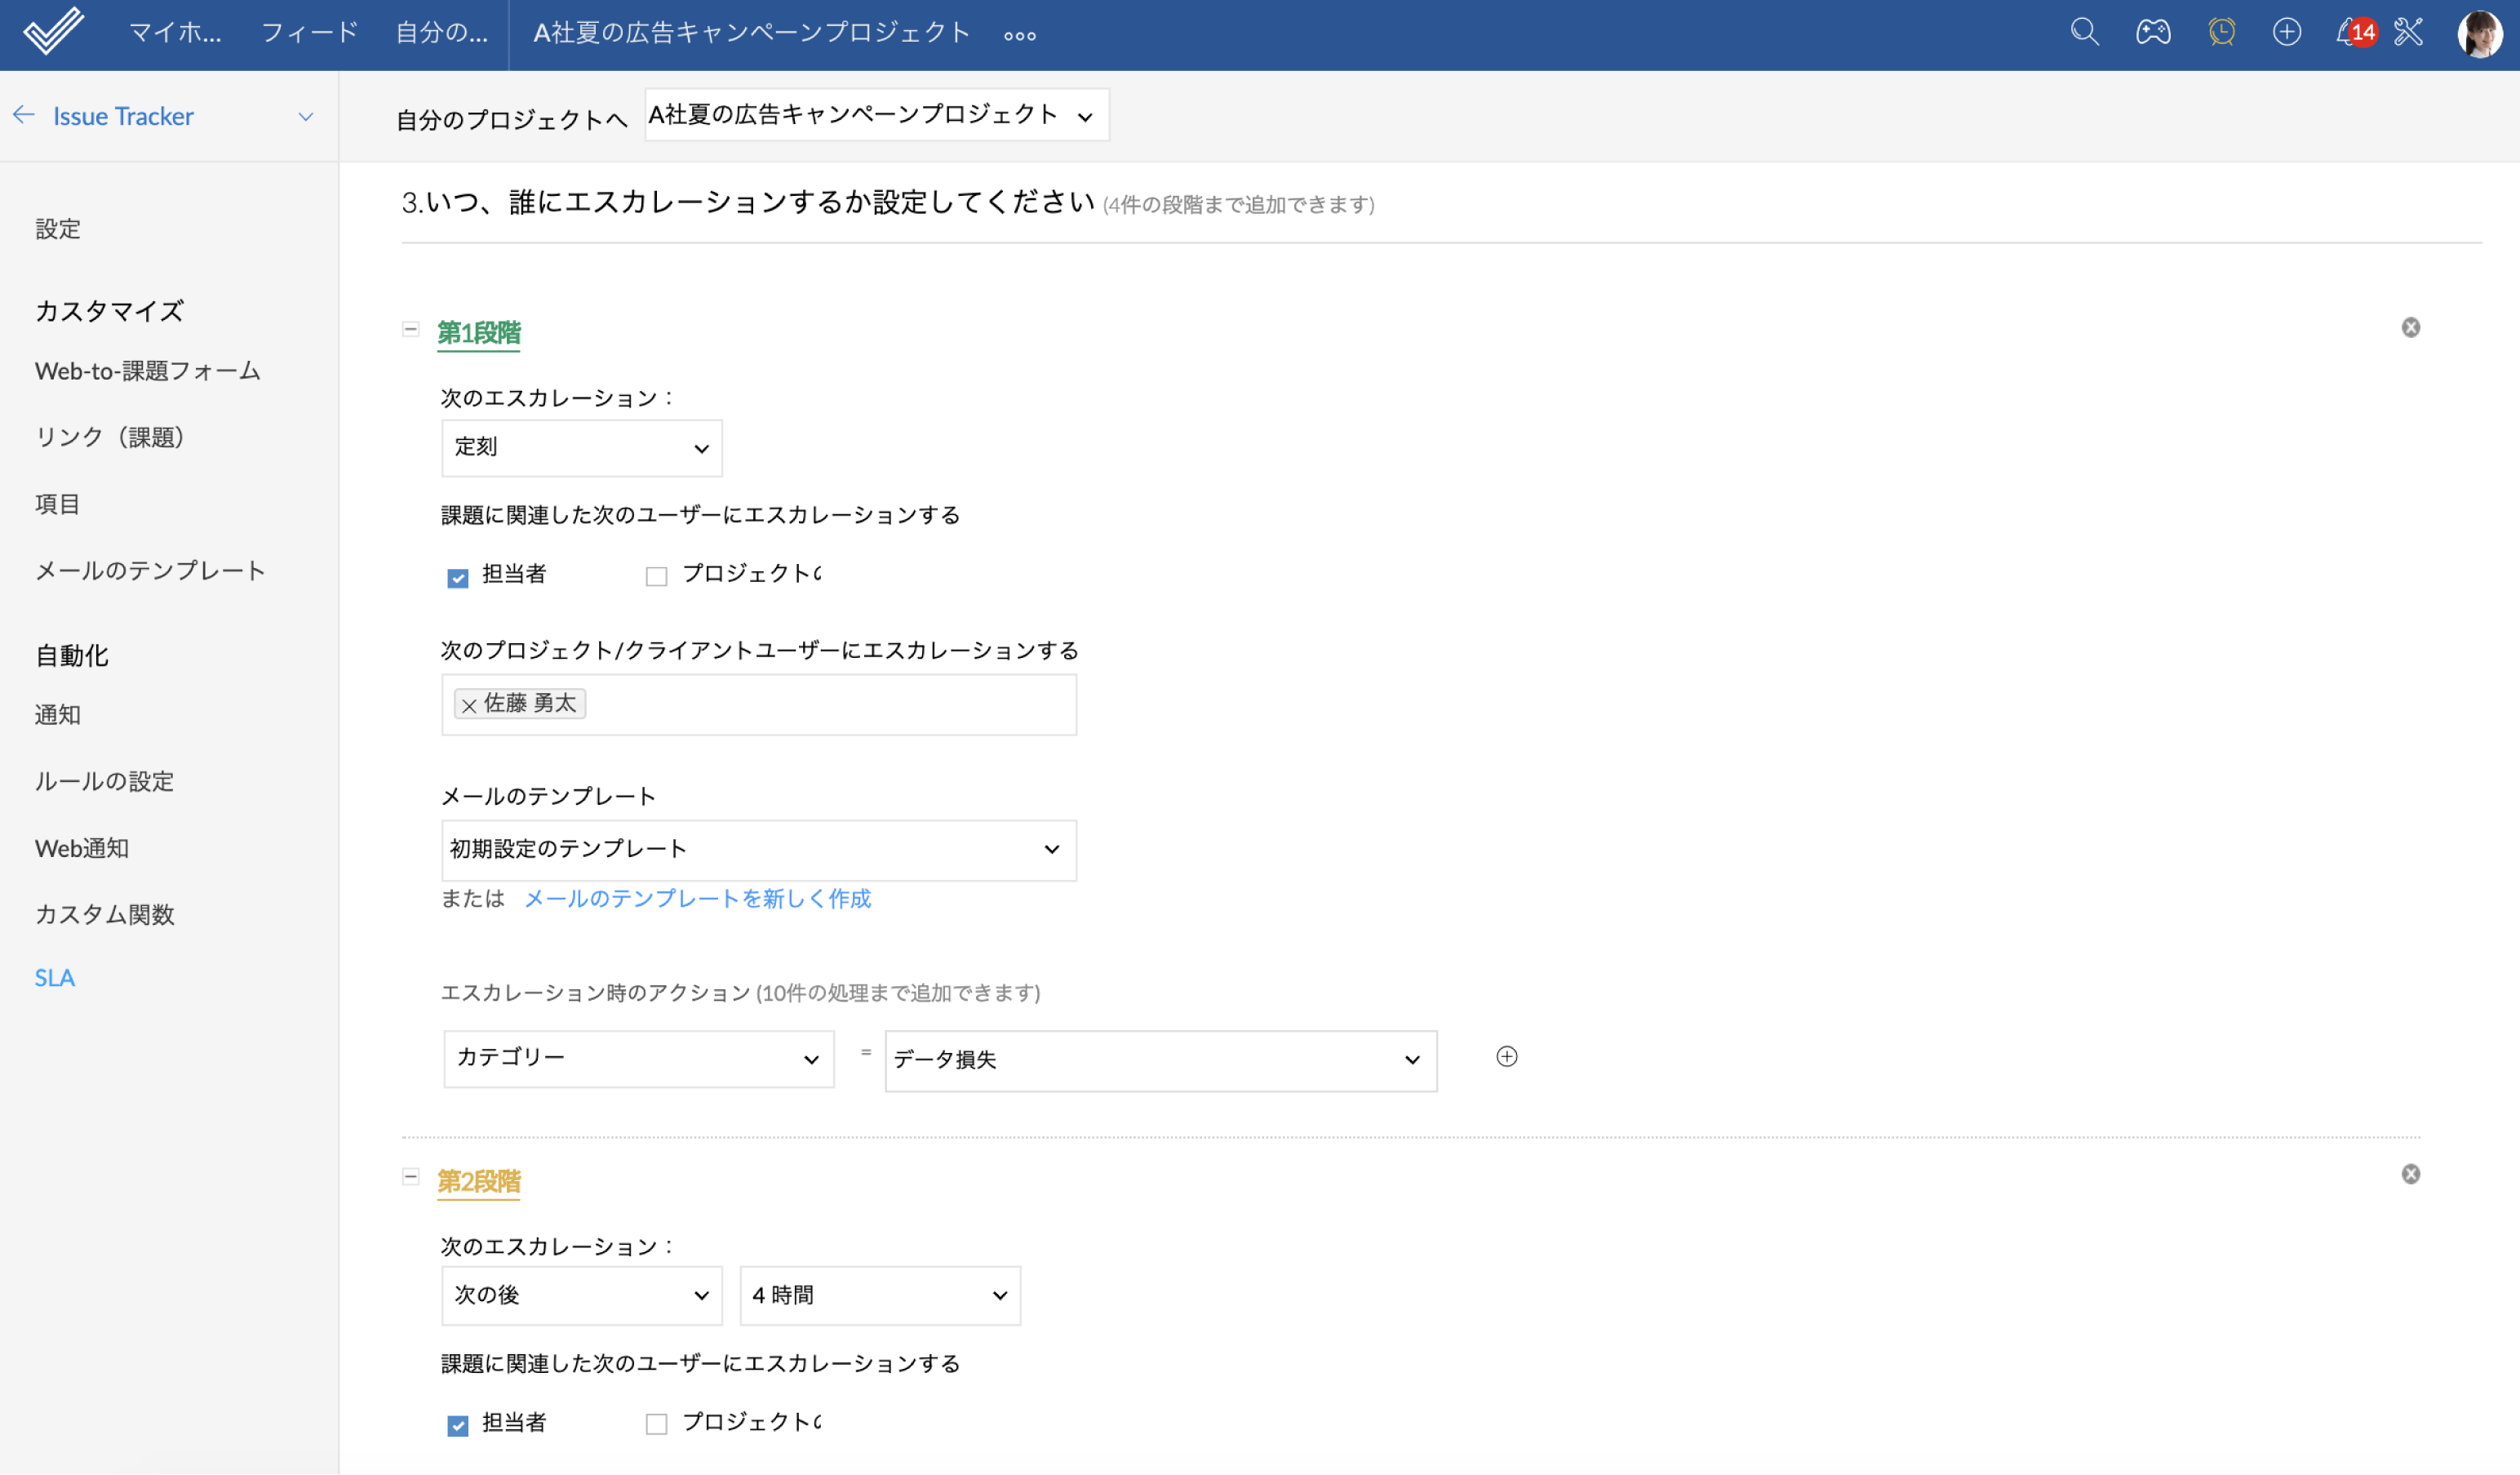Select 設定 in the sidebar
The height and width of the screenshot is (1475, 2520).
coord(58,229)
